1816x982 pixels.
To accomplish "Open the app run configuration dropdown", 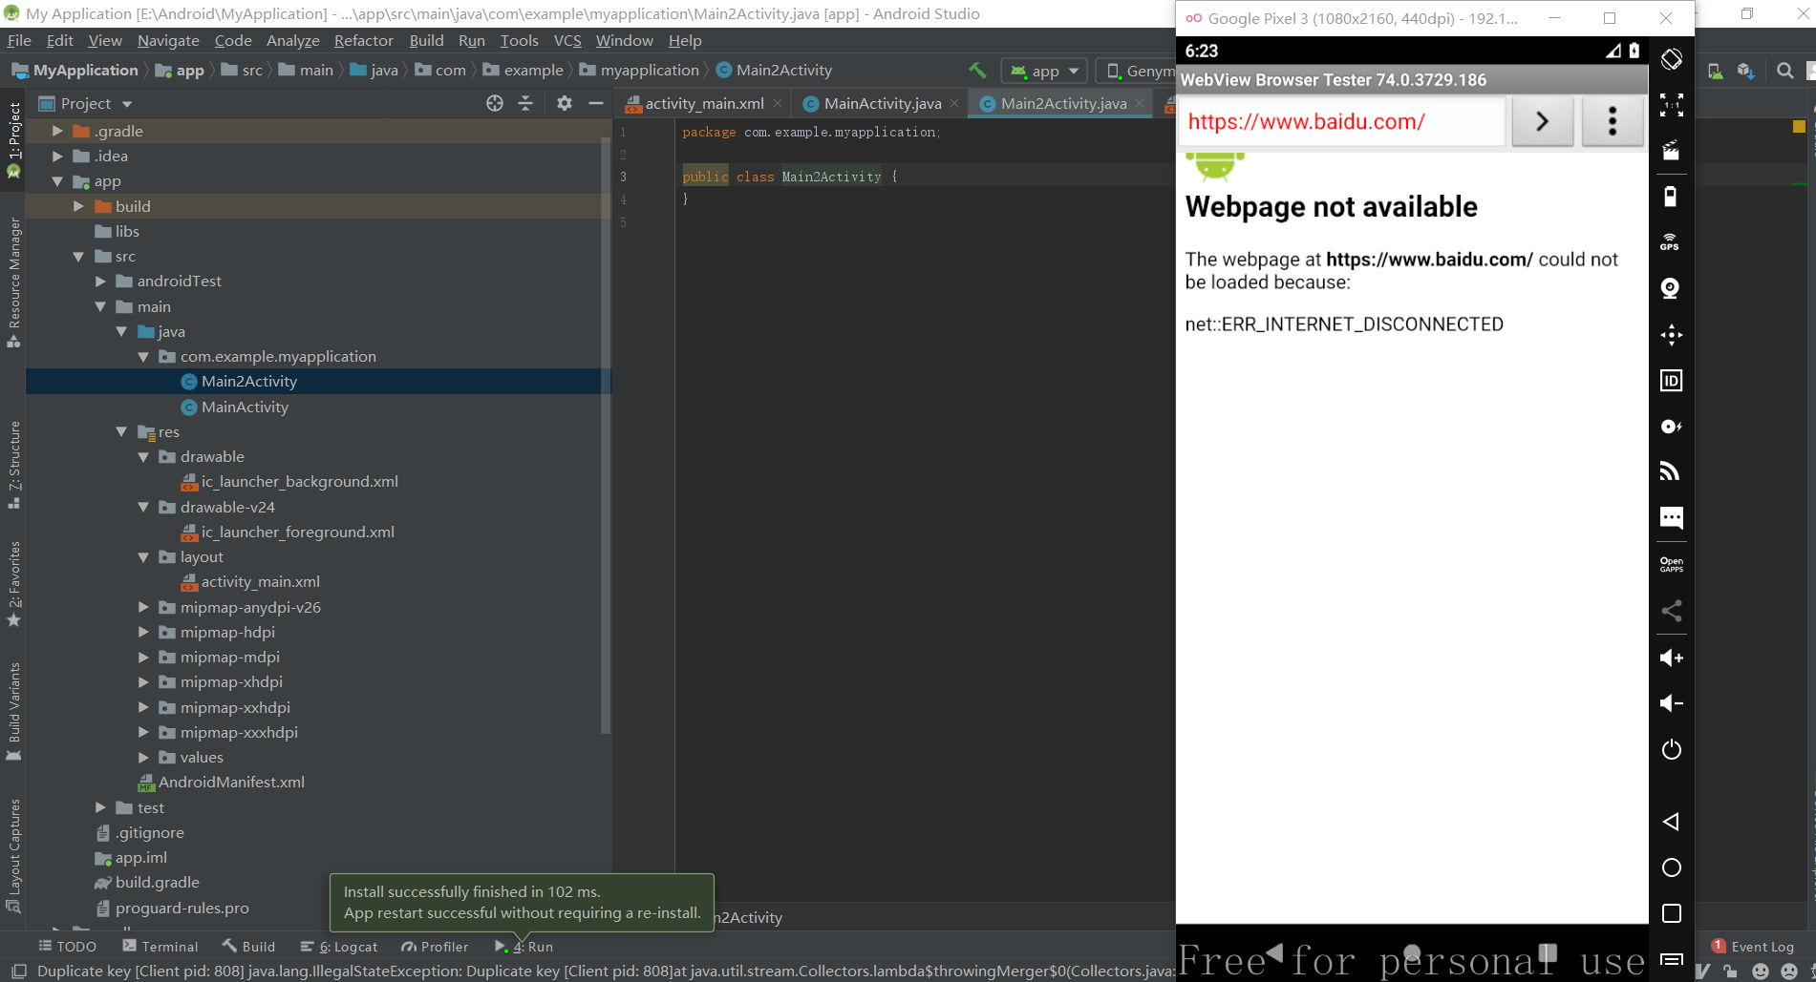I will [1045, 71].
